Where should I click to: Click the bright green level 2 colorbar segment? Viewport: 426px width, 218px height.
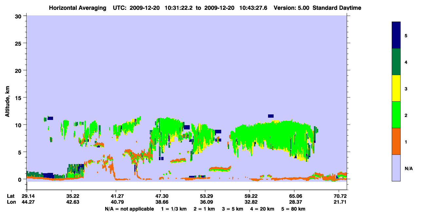[396, 115]
